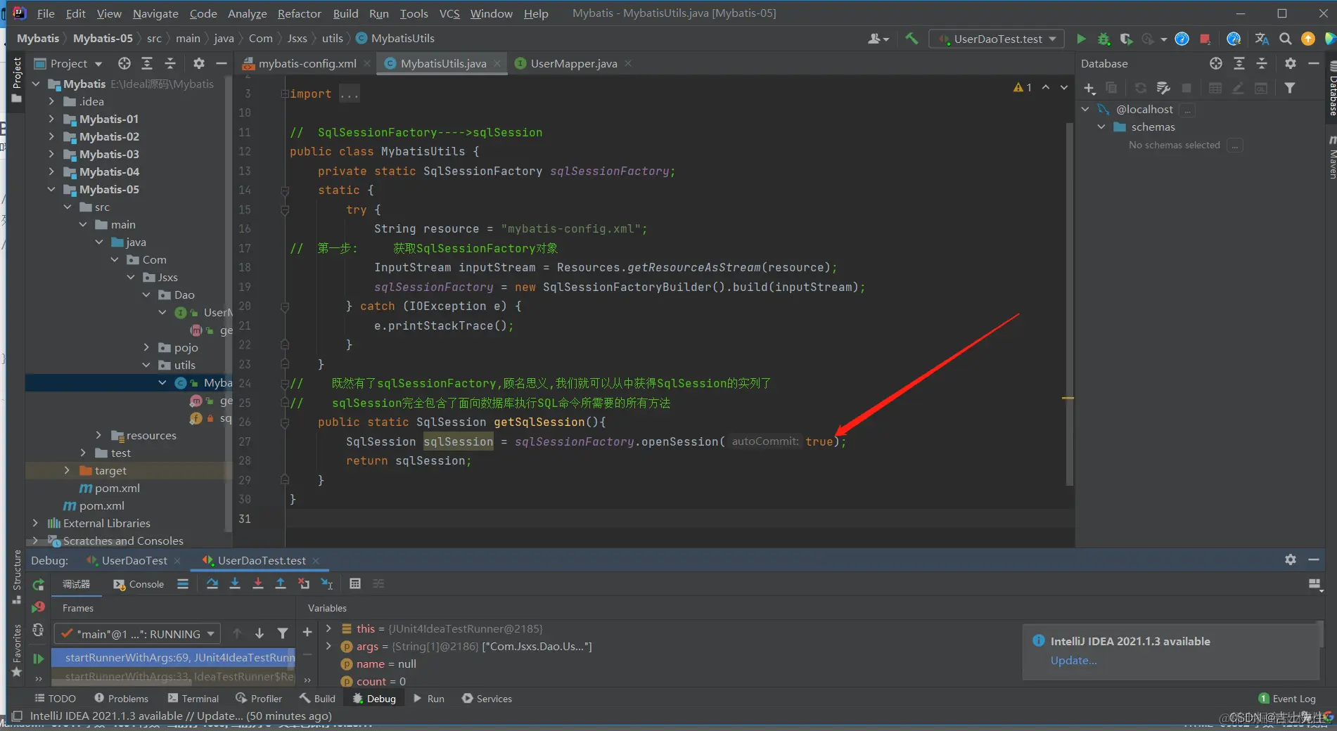
Task: Expand External Libraries node
Action: coord(35,523)
